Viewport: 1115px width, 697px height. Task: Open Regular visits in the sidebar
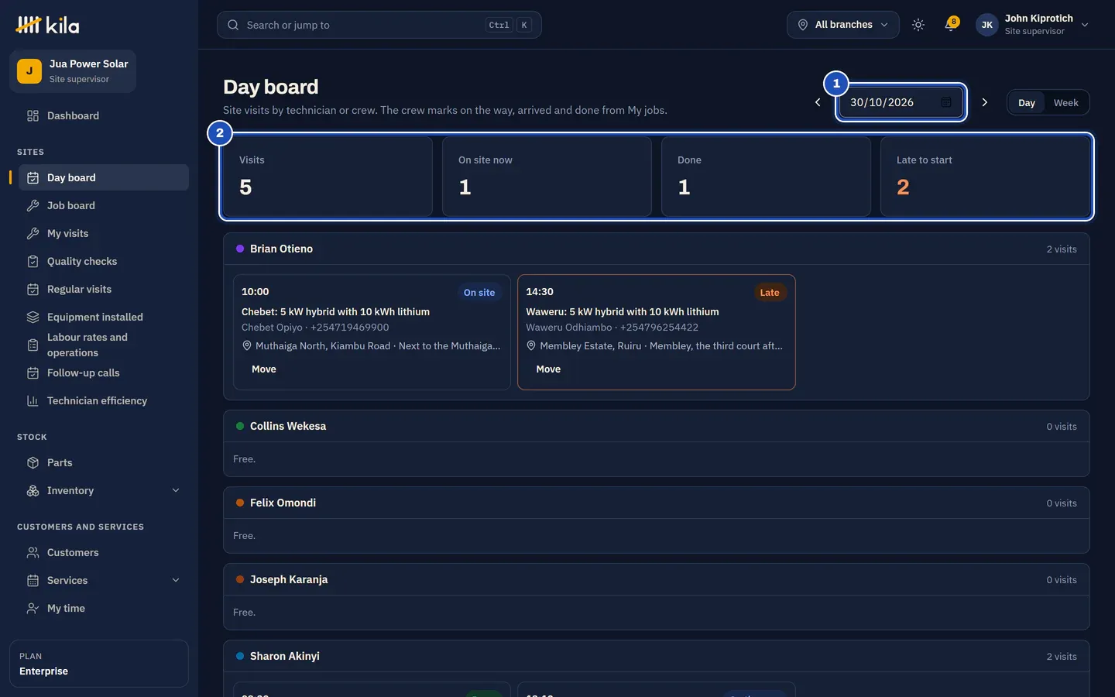pyautogui.click(x=103, y=289)
